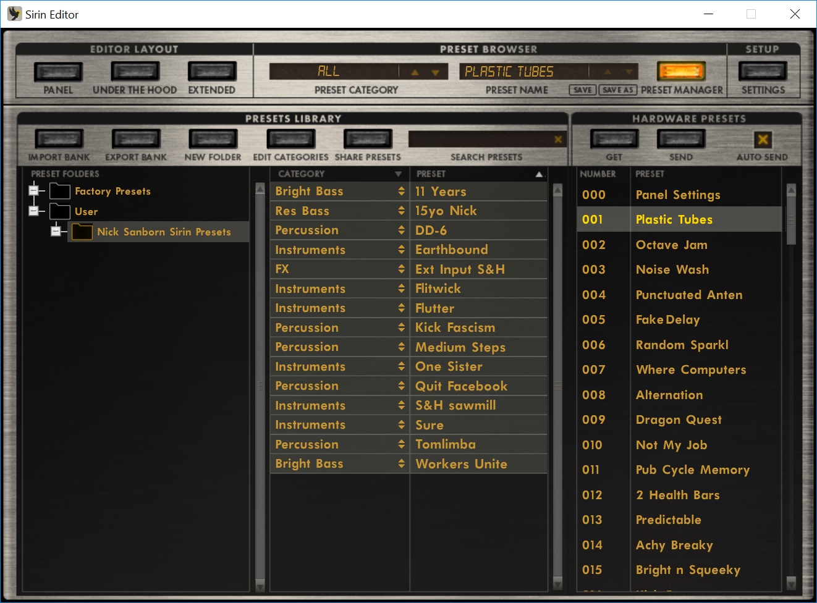Open the Setup Settings
This screenshot has width=817, height=603.
(x=763, y=72)
